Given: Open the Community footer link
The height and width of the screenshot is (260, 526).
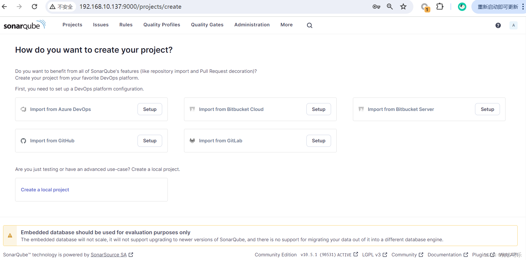Looking at the screenshot, I should tap(404, 255).
